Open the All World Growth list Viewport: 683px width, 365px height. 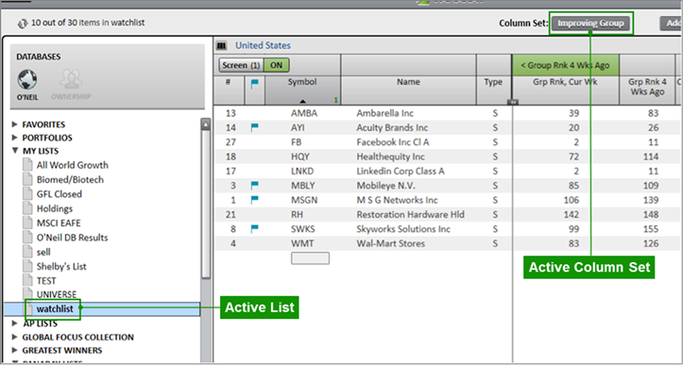[x=73, y=165]
